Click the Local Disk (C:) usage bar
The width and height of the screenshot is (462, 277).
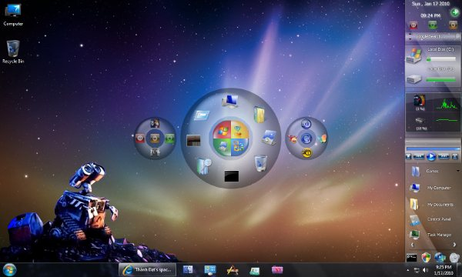pyautogui.click(x=440, y=59)
